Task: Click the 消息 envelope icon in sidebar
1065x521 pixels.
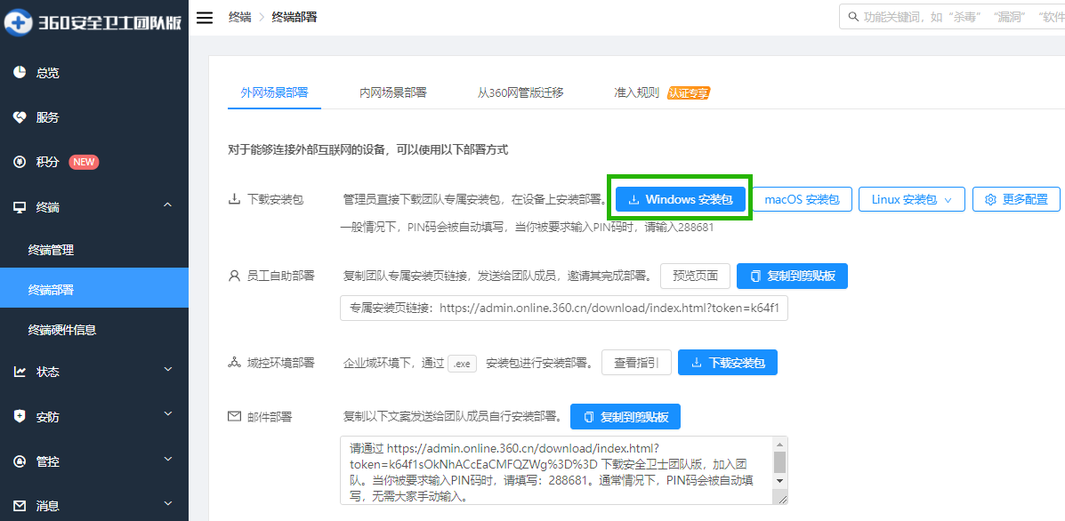Action: coord(20,505)
